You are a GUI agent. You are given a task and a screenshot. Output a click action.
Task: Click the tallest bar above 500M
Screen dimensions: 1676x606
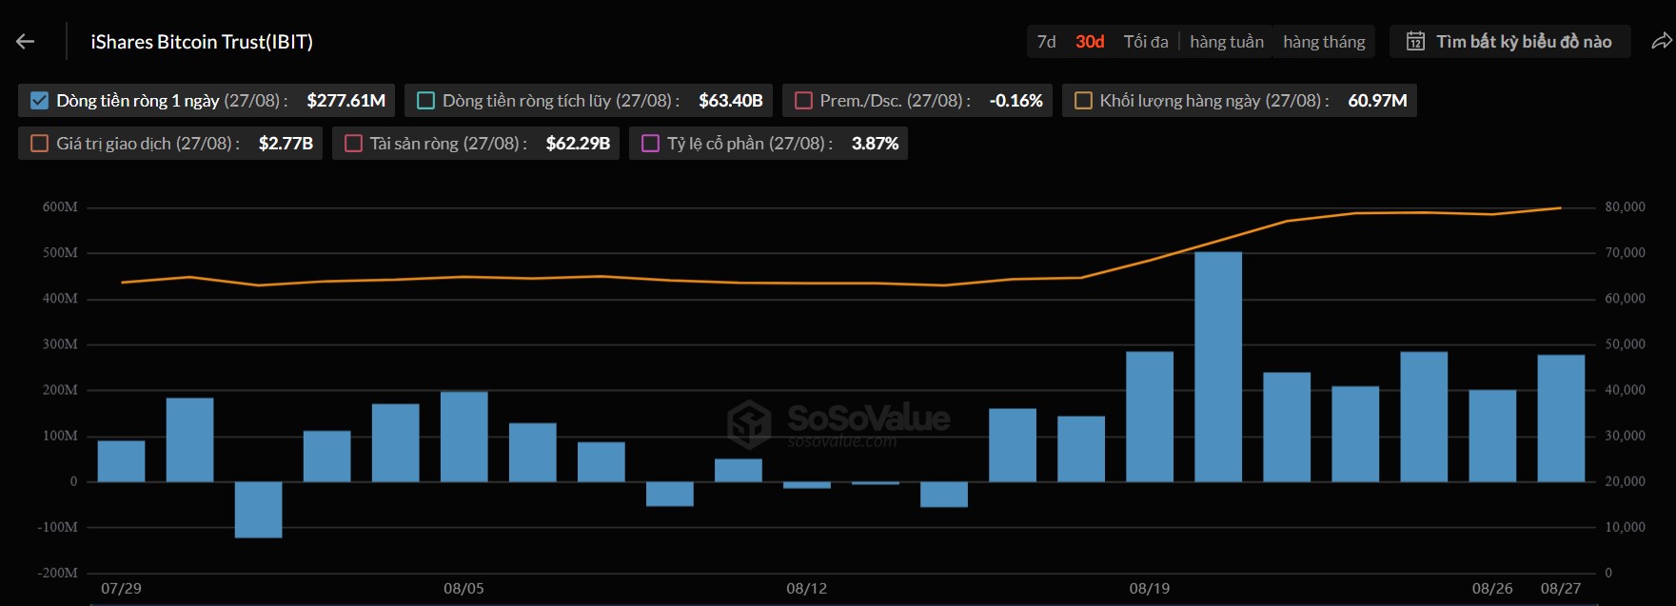(1218, 366)
